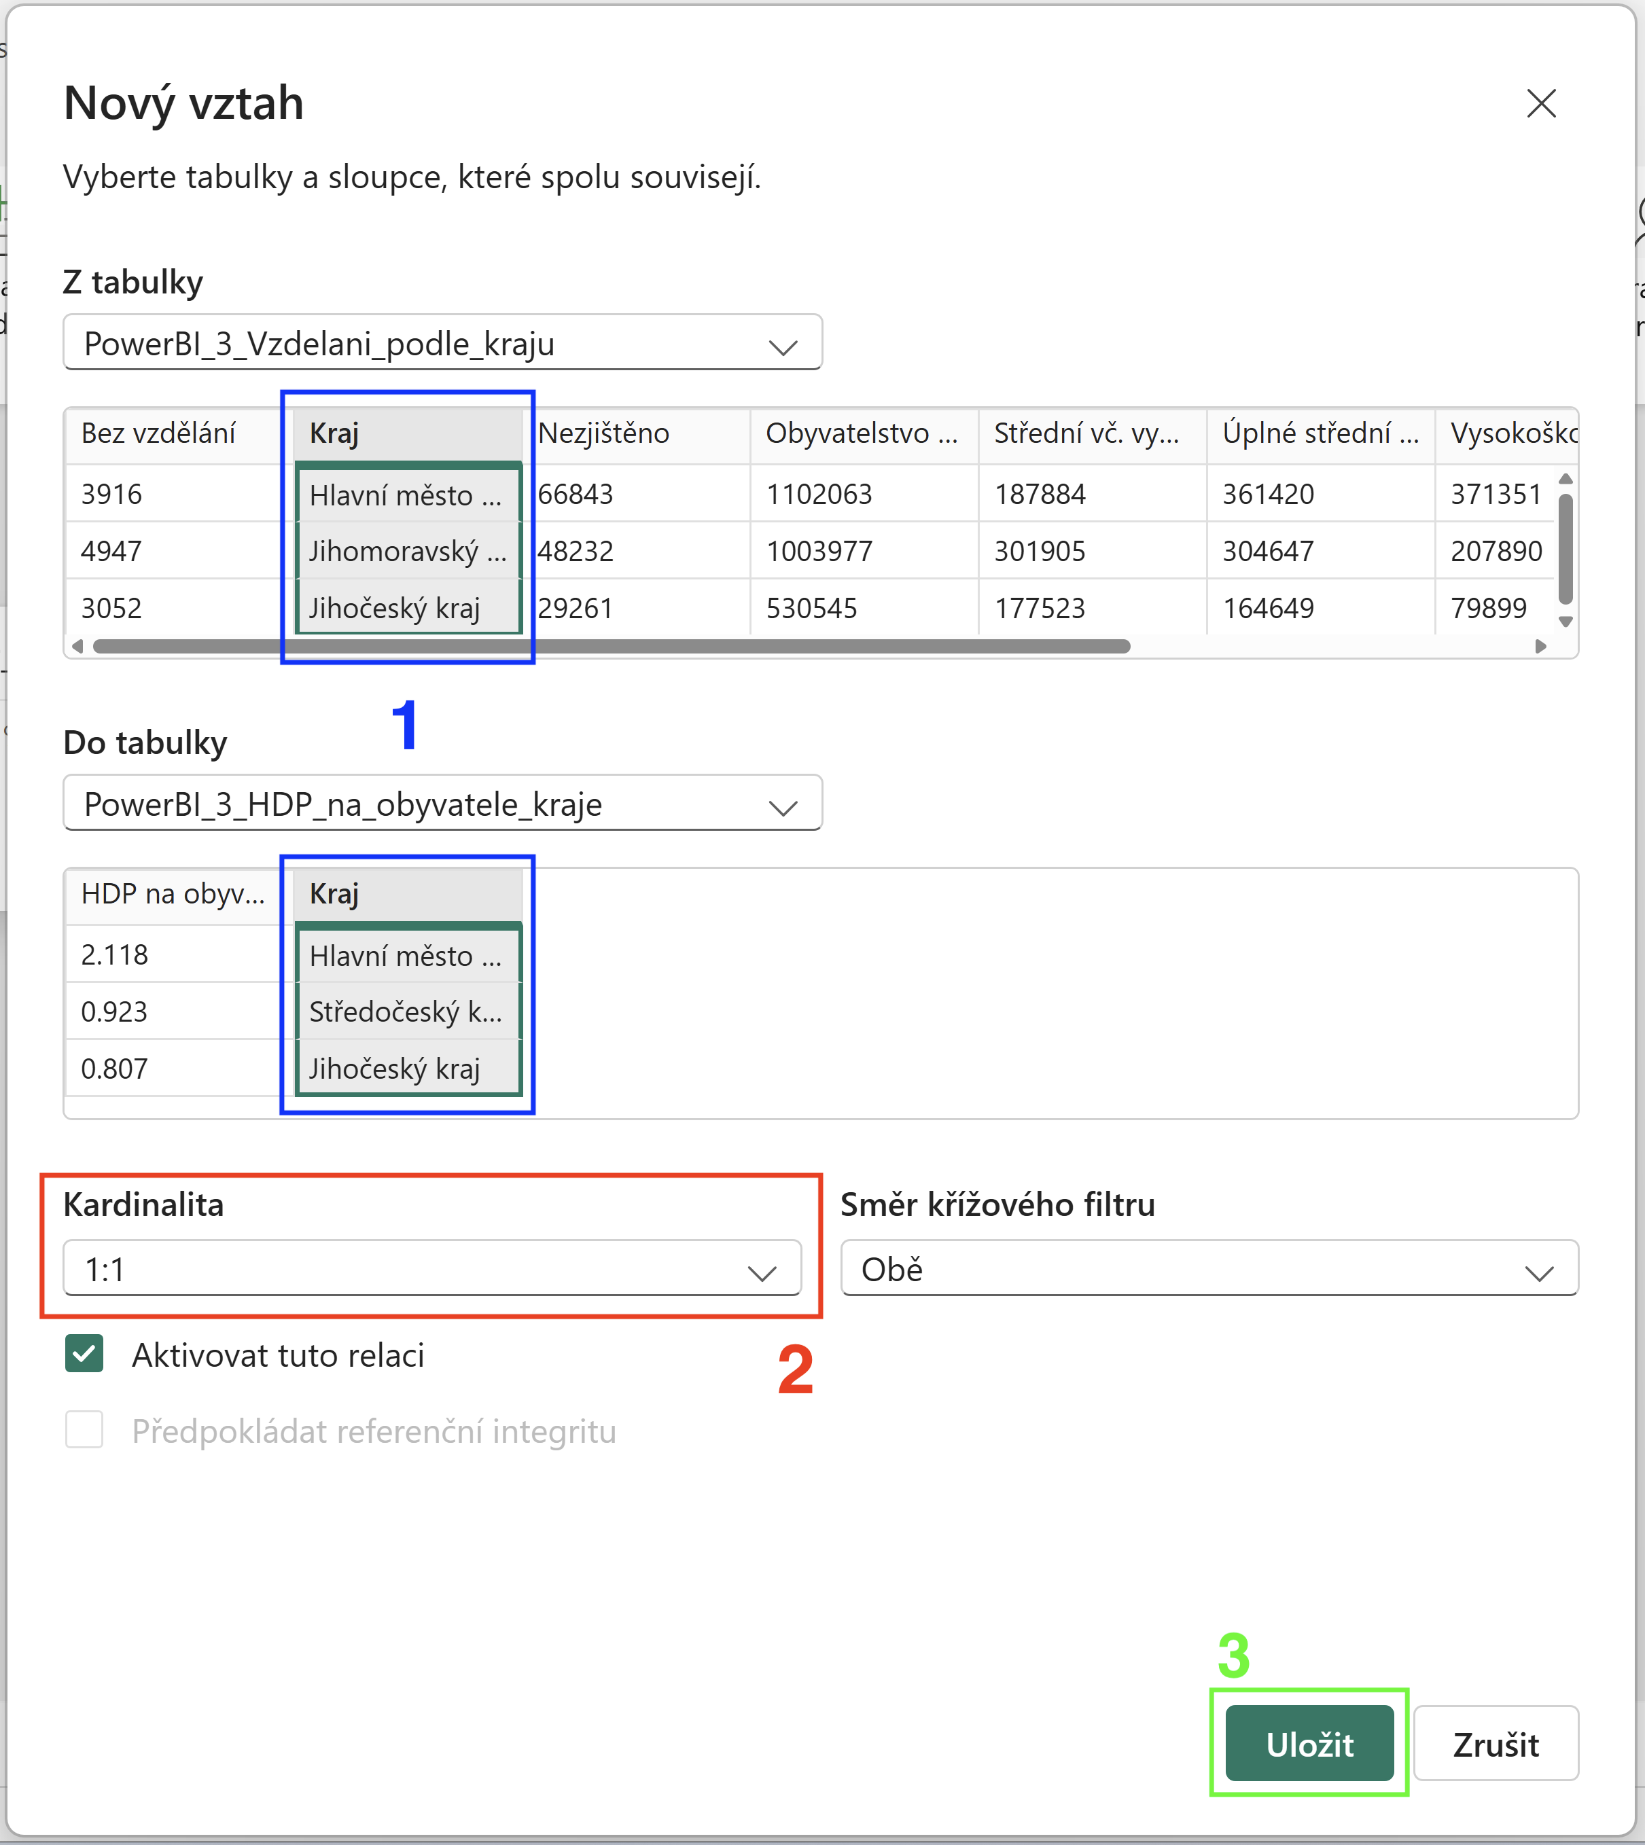Click the vertical scrollbar of top table
The height and width of the screenshot is (1845, 1645).
[x=1566, y=548]
